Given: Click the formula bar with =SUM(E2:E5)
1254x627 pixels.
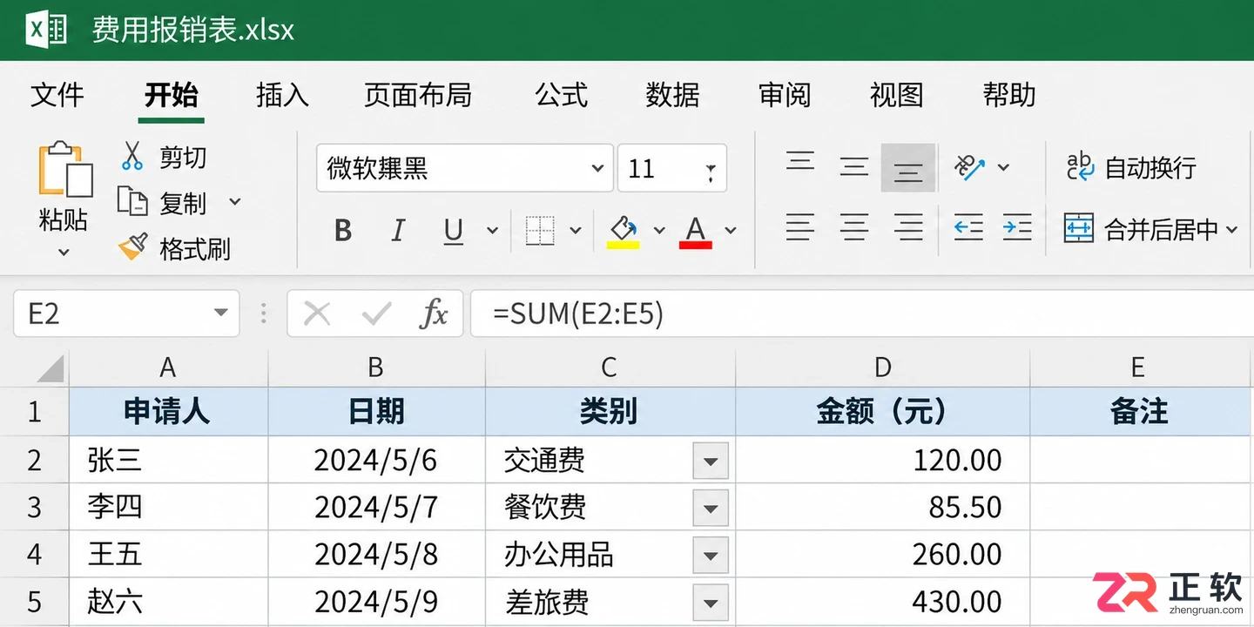Looking at the screenshot, I should pyautogui.click(x=862, y=313).
